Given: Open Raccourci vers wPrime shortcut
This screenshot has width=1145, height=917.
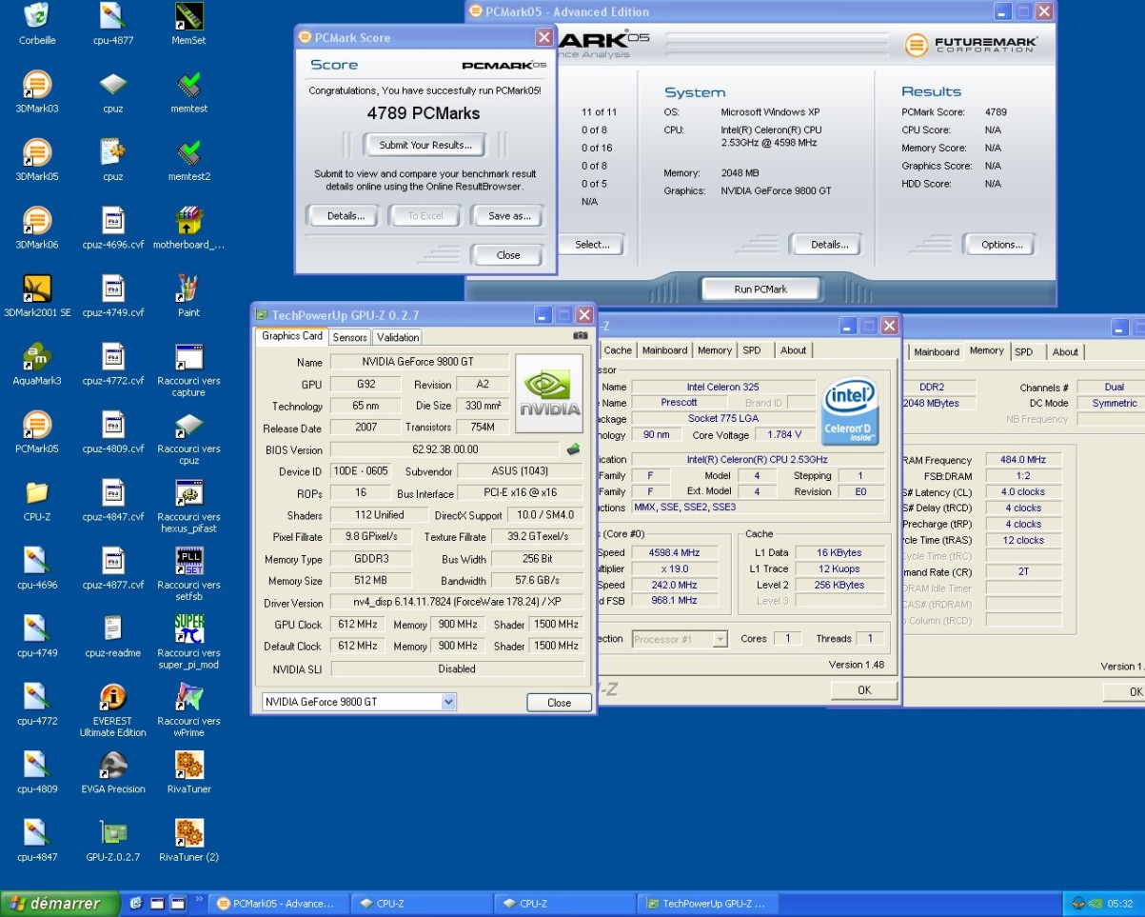Looking at the screenshot, I should click(x=188, y=697).
